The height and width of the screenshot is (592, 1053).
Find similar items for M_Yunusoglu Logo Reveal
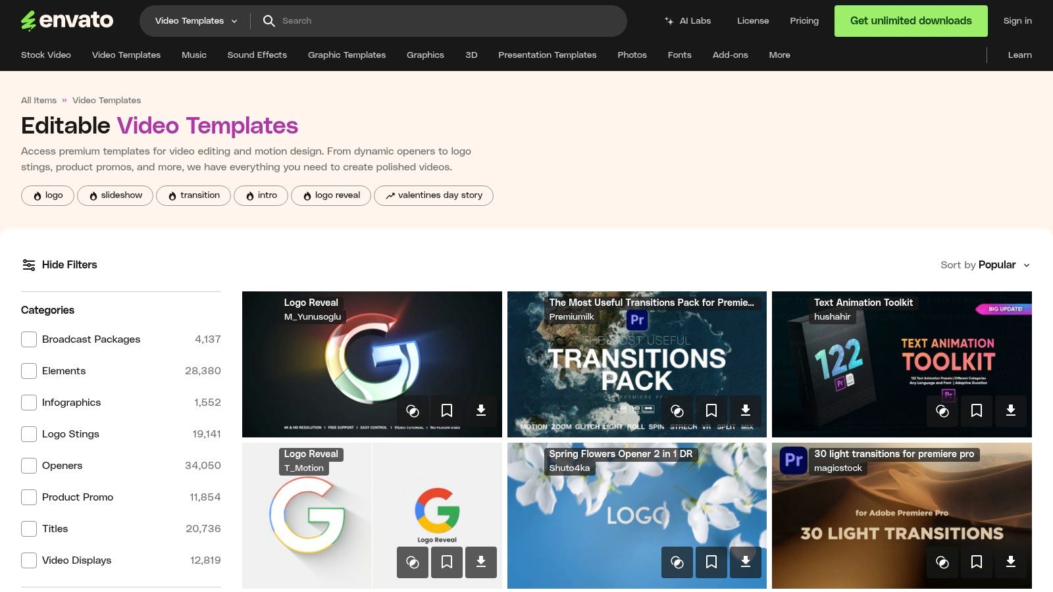(x=413, y=410)
